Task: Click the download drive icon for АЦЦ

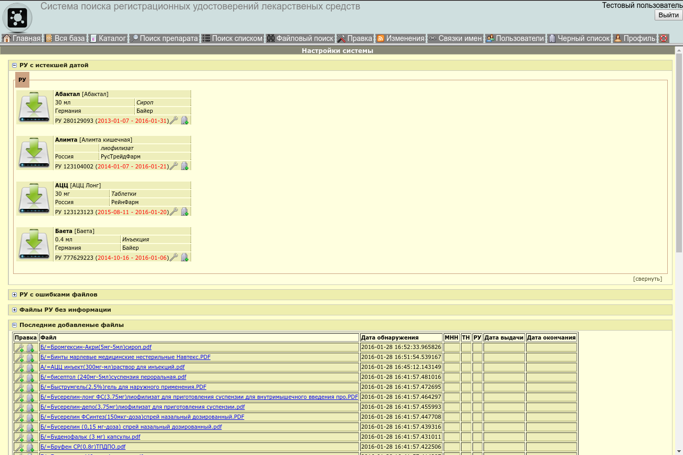Action: coord(35,198)
